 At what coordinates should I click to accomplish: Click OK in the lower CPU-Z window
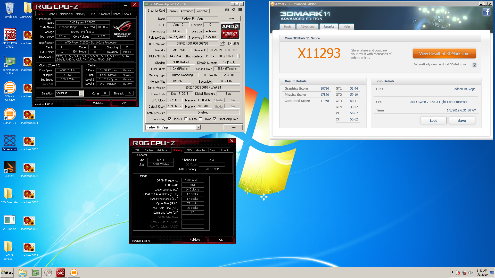coord(221,240)
